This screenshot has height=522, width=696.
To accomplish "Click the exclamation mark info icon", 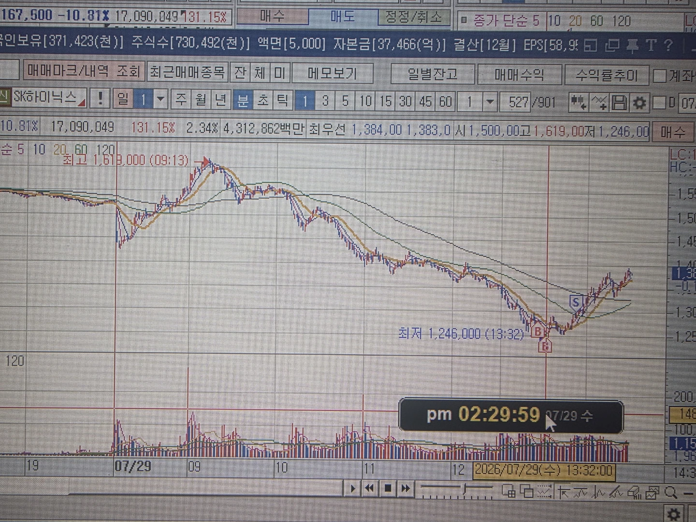I will [100, 99].
